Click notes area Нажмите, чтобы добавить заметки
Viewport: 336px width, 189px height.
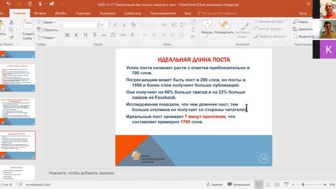click(x=81, y=173)
